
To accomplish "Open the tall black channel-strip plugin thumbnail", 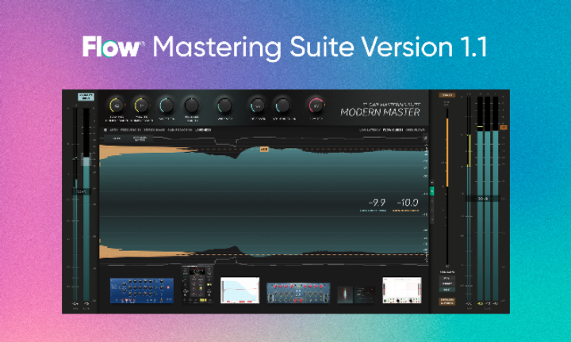I will tap(197, 285).
